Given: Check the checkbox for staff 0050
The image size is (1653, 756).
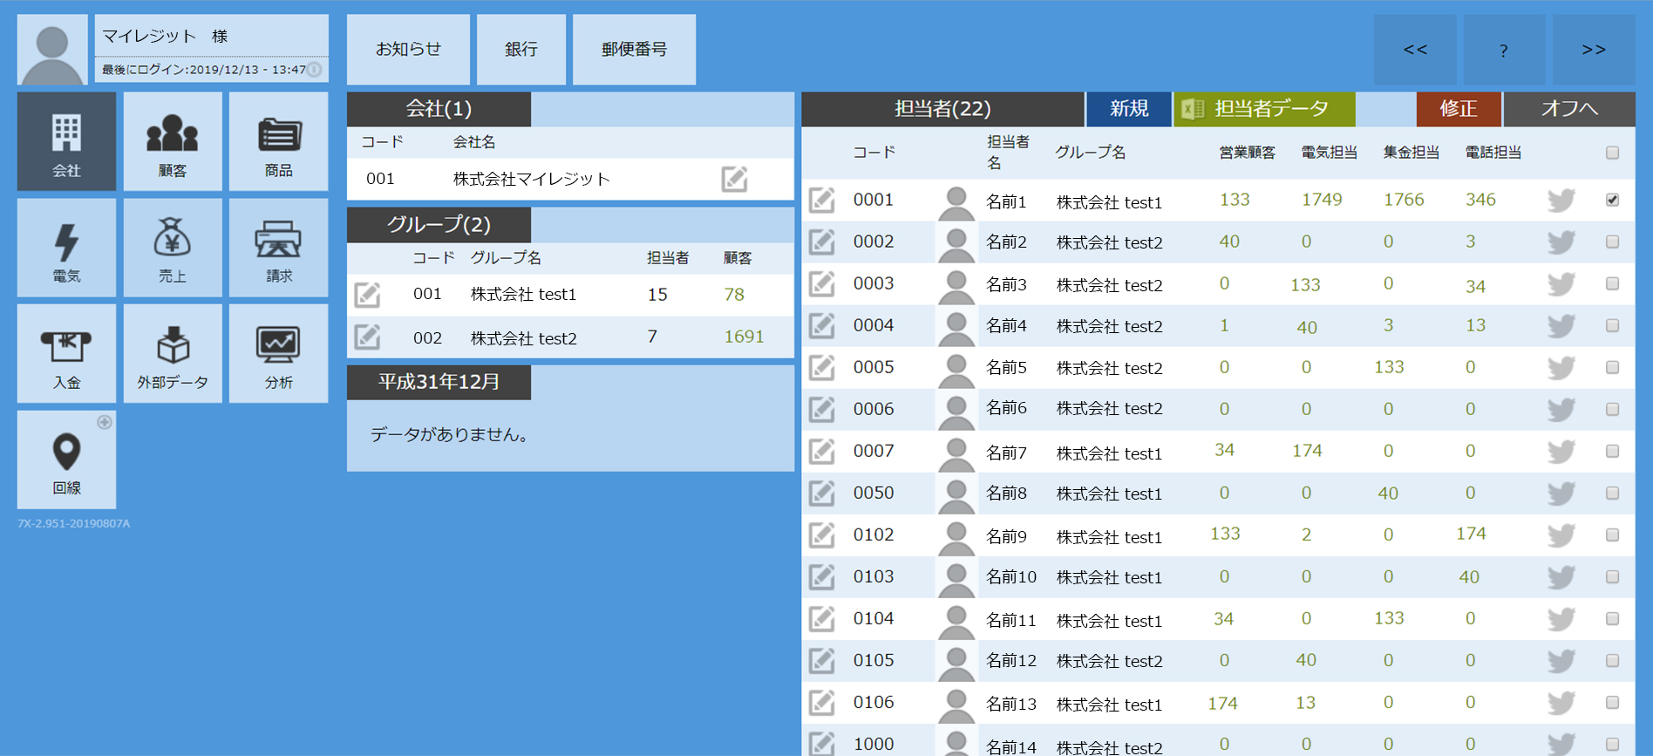Looking at the screenshot, I should [1612, 493].
